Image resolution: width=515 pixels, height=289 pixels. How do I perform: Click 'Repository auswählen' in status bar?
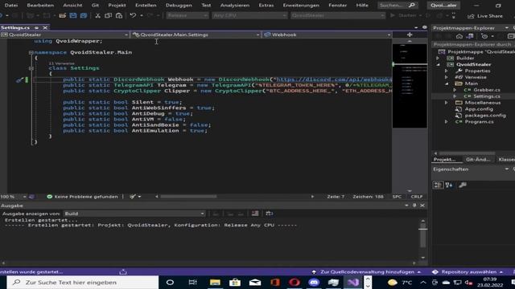point(468,271)
